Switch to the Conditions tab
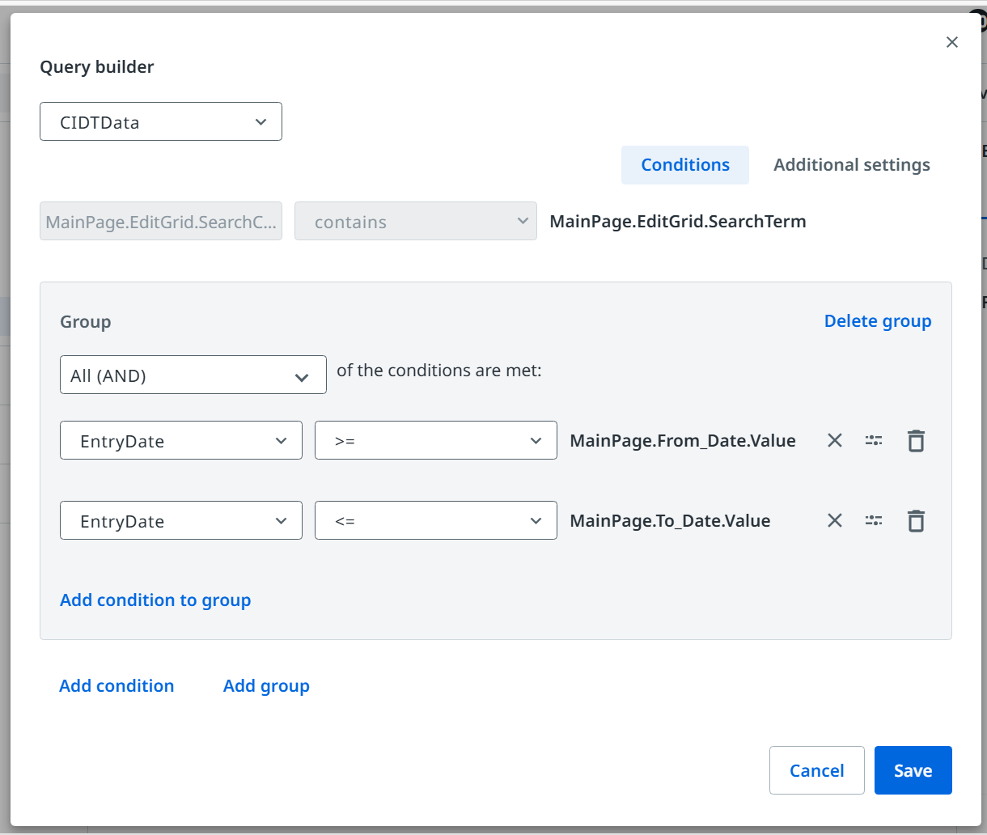The image size is (987, 835). pos(685,165)
